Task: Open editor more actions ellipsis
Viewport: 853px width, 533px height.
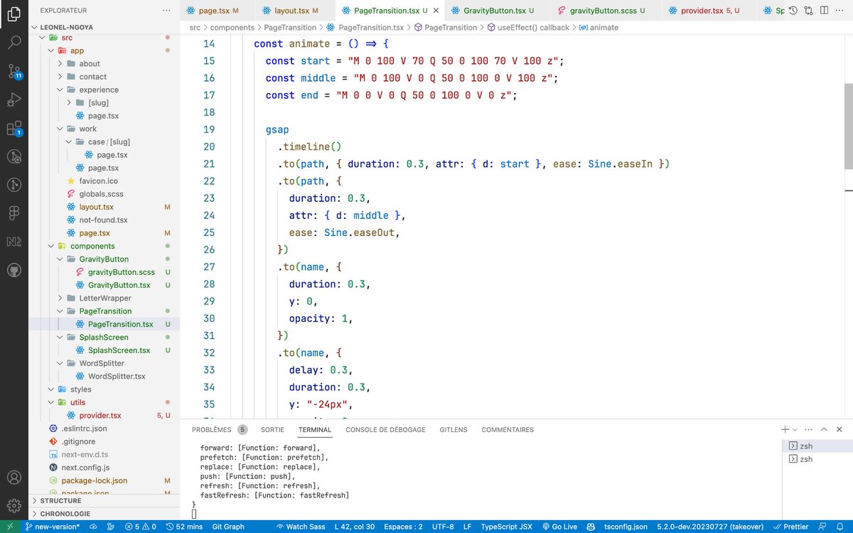Action: 839,11
